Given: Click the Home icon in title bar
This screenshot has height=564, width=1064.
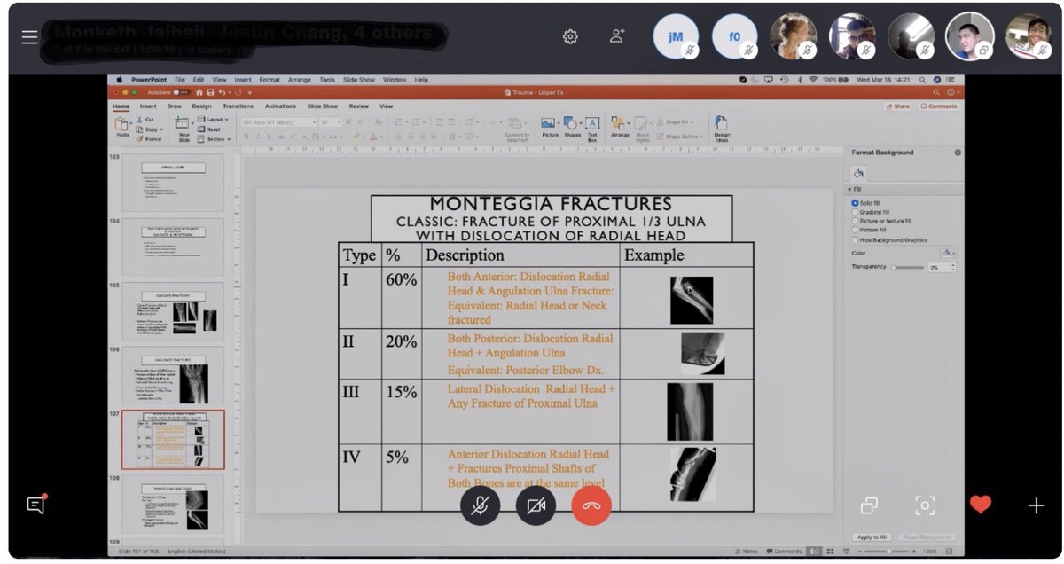Looking at the screenshot, I should [199, 92].
